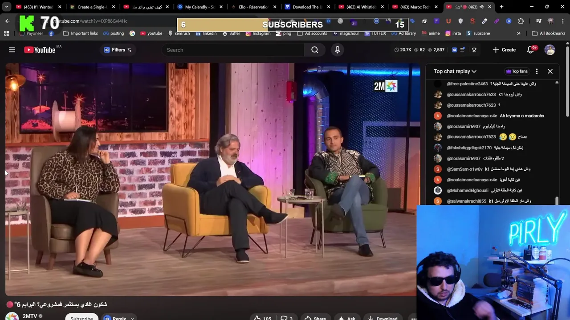Switch to 'Create a Single' browser tab
570x320 pixels.
(x=92, y=7)
